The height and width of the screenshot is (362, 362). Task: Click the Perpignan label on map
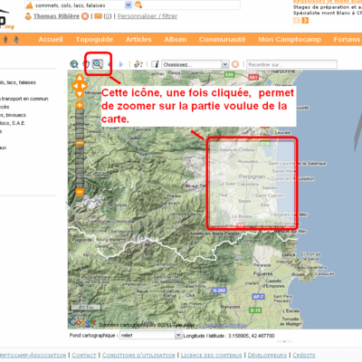click(252, 176)
